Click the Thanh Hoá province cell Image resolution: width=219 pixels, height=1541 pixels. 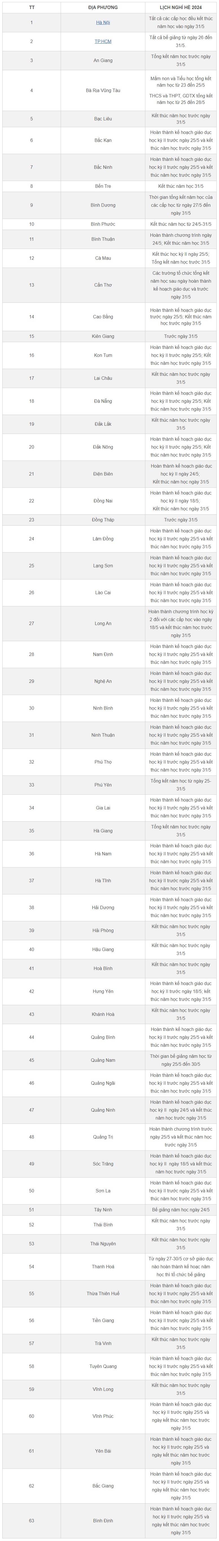pos(103,1267)
